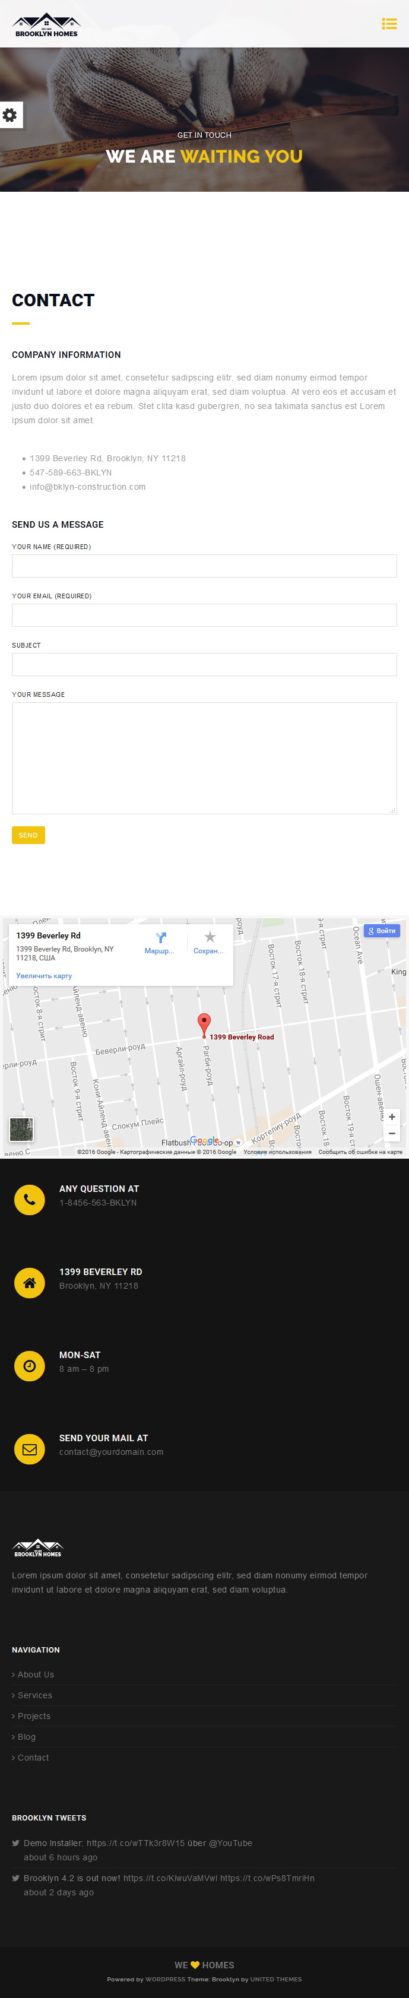Image resolution: width=409 pixels, height=1998 pixels.
Task: Click the Your Name input field
Action: [x=204, y=566]
